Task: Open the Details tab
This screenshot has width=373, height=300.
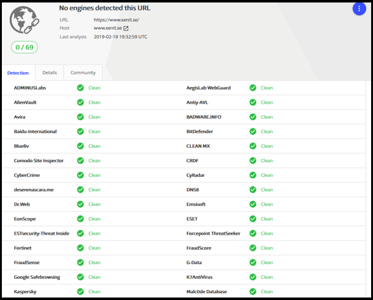Action: click(50, 73)
